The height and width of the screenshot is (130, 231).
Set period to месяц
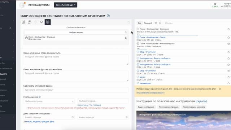pyautogui.click(x=29, y=122)
